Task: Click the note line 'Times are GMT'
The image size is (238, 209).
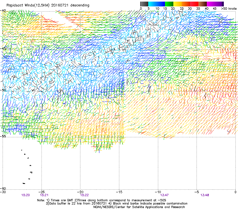Action: point(62,200)
